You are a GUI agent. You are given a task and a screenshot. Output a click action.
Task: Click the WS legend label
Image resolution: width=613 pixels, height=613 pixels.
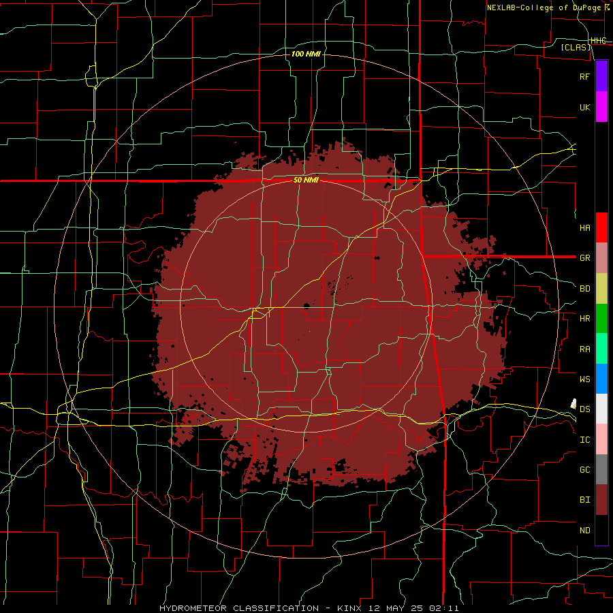click(x=585, y=379)
